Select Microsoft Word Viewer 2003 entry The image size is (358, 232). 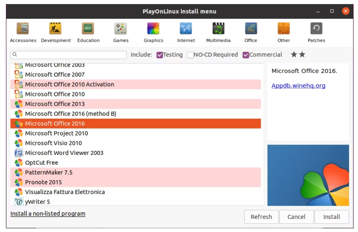136,153
